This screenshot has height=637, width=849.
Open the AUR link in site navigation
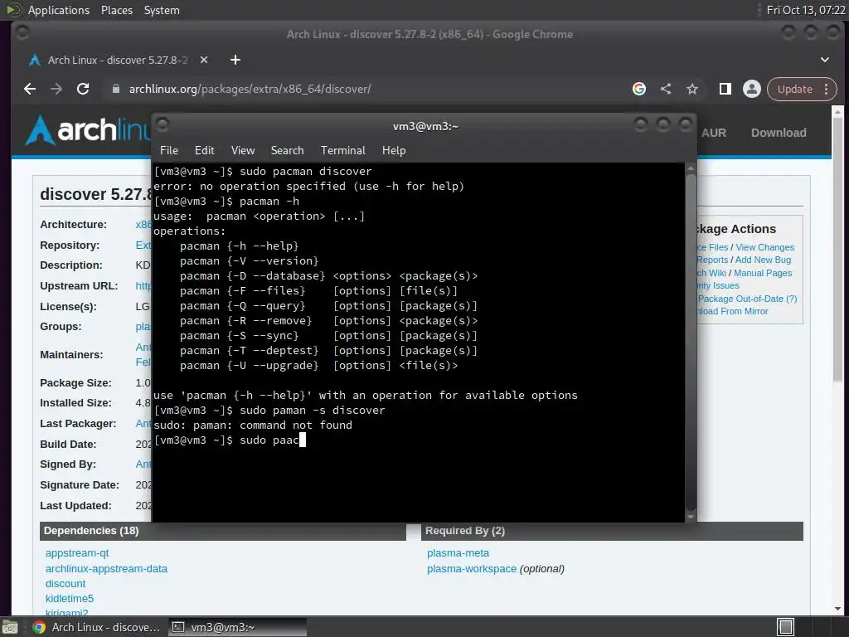[714, 133]
